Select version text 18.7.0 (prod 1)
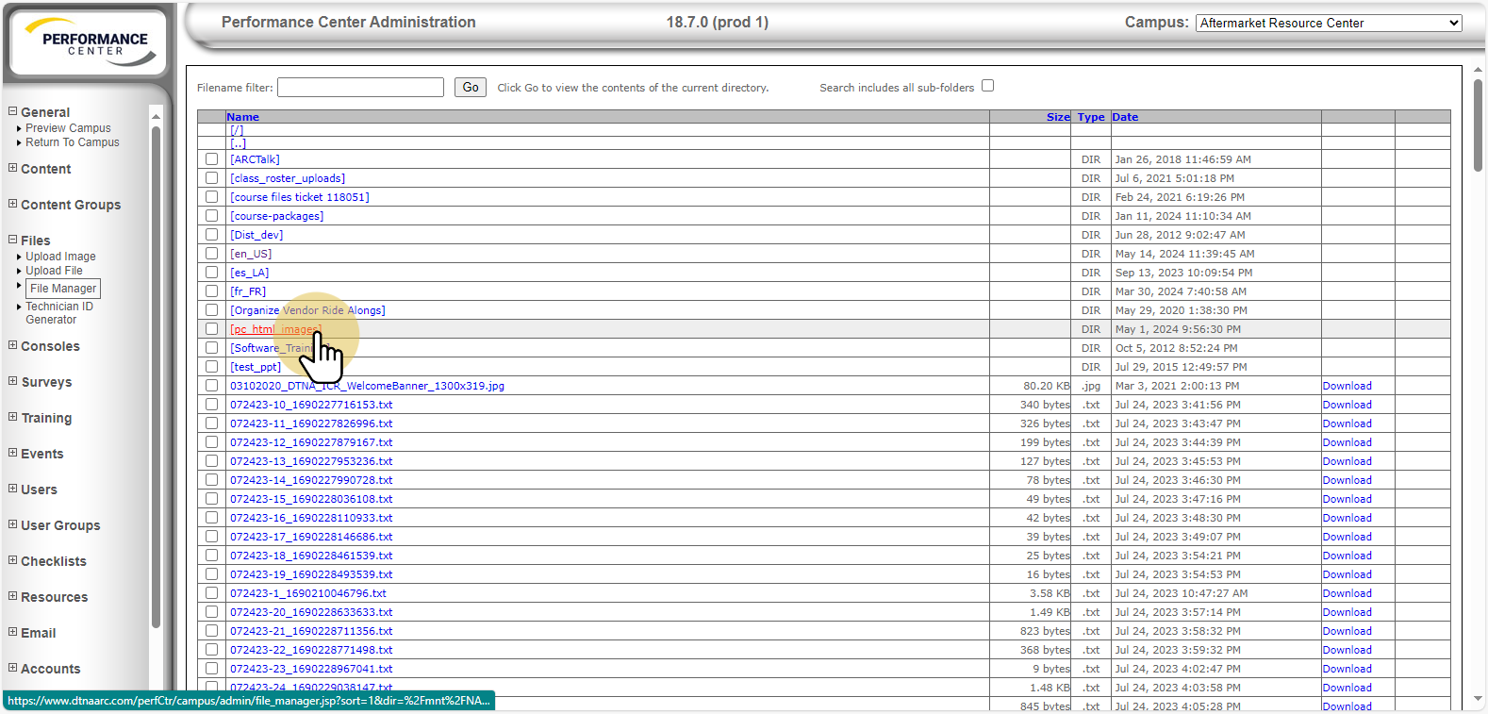Image resolution: width=1488 pixels, height=714 pixels. [718, 22]
